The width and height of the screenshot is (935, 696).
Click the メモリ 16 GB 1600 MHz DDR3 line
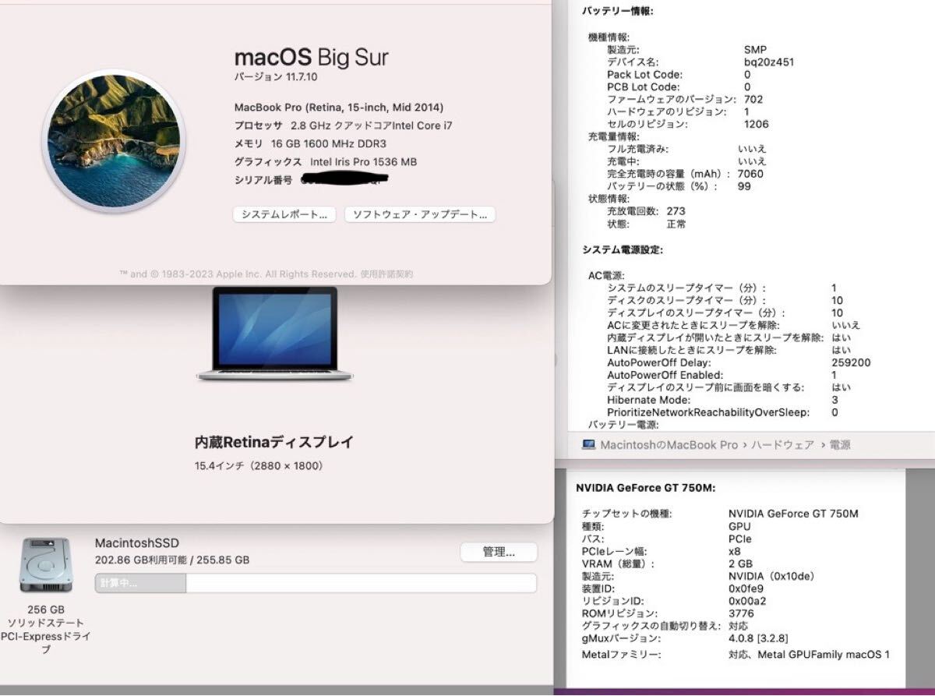point(310,143)
